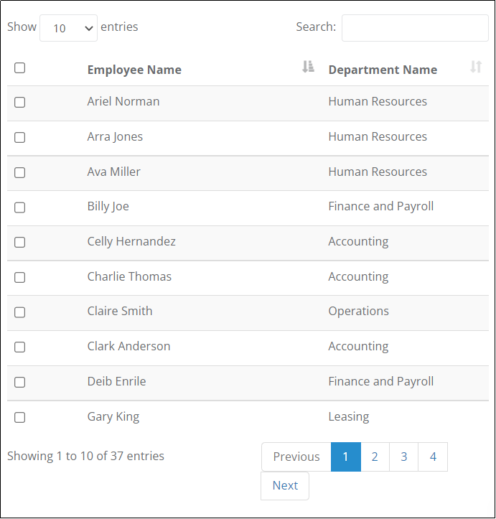Check the box for Deib Enrile
The width and height of the screenshot is (496, 519).
point(20,383)
